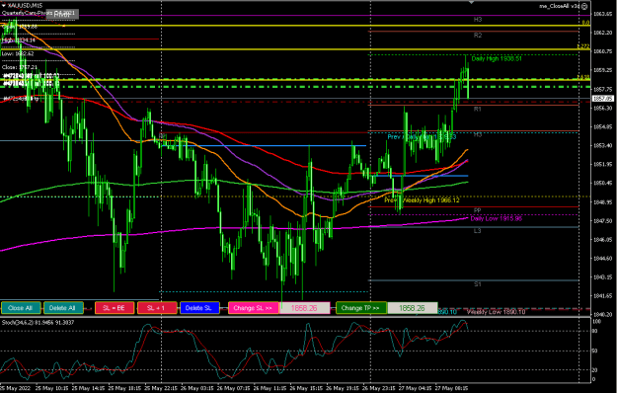Click the expert advisor smiley icon
This screenshot has height=393, width=617.
tap(584, 6)
